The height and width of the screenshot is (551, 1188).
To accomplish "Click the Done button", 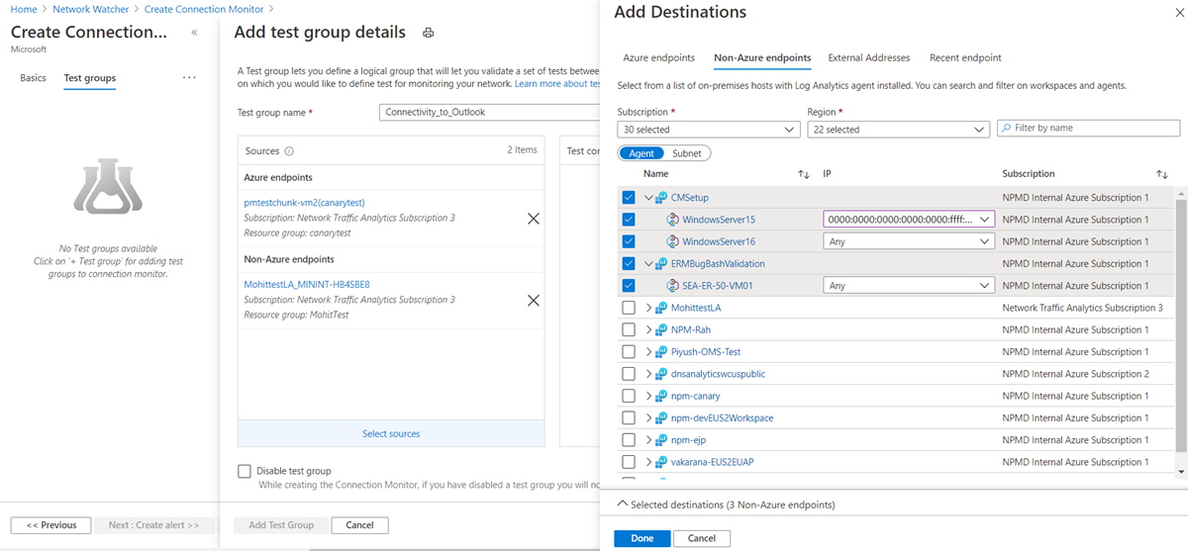I will 642,538.
